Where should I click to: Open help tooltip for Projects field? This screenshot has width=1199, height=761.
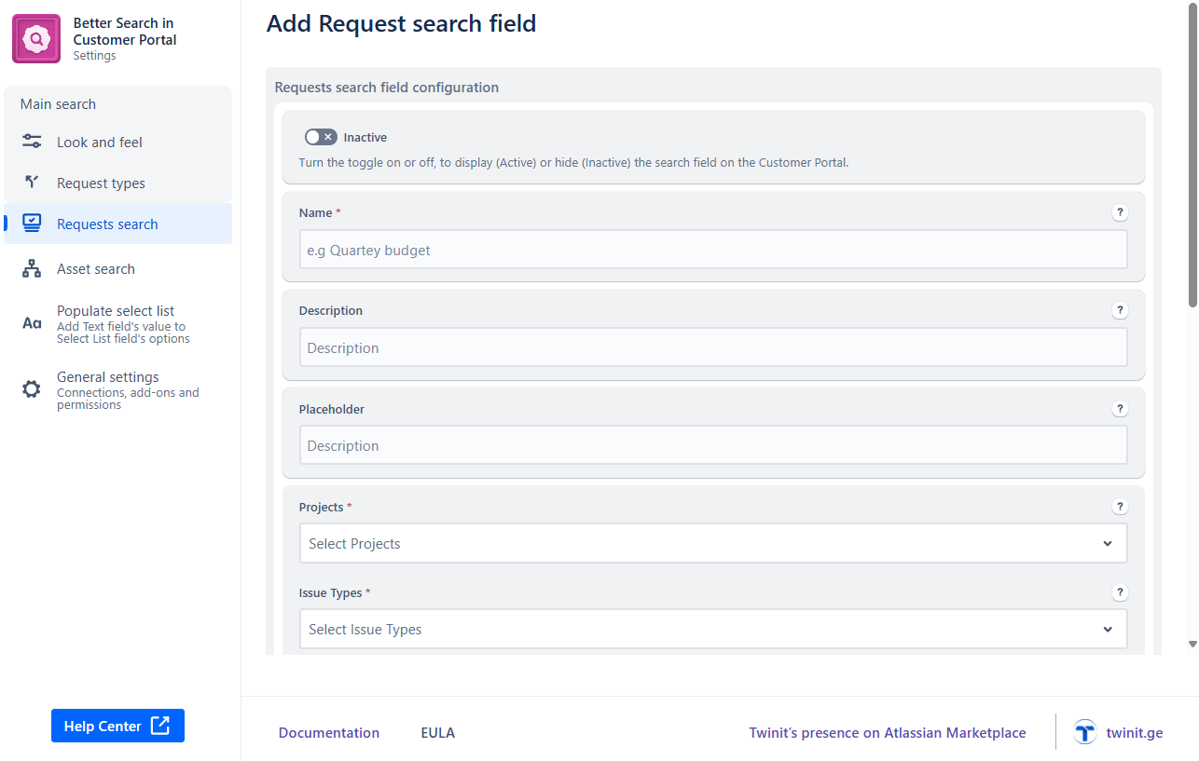(1120, 507)
